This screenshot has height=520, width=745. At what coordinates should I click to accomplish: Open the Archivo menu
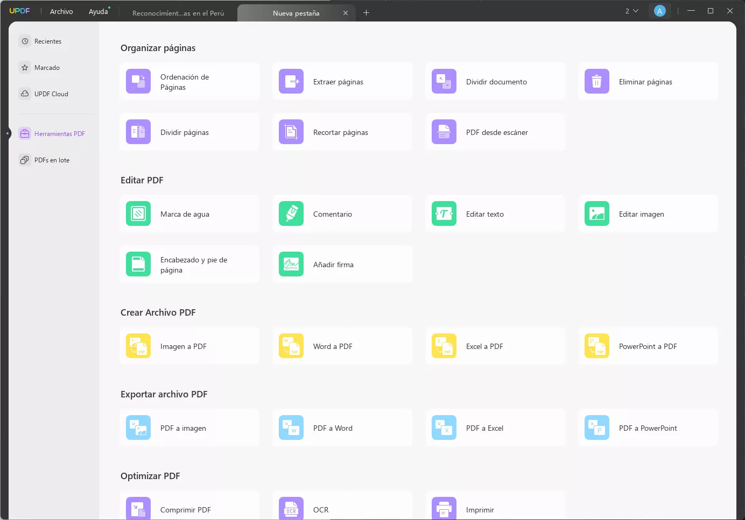coord(61,11)
